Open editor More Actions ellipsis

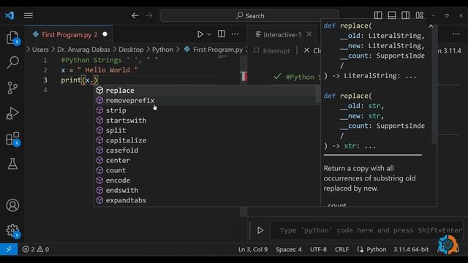pos(235,34)
